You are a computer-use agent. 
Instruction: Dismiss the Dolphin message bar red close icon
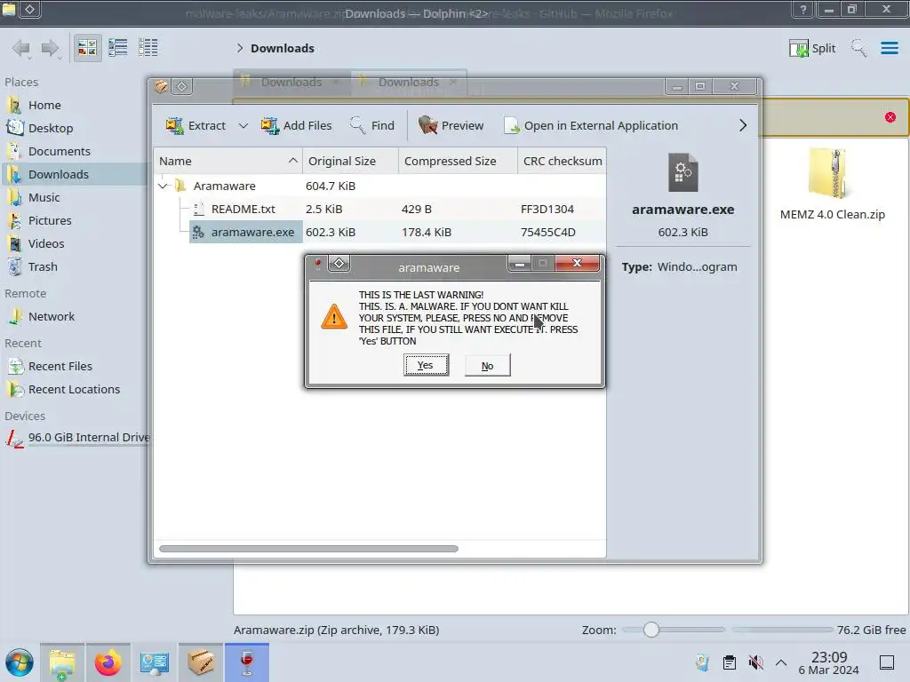click(890, 117)
